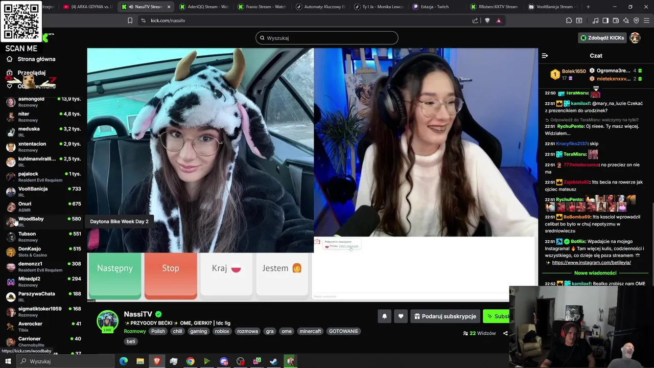Click the Zdobądź KICKs button
This screenshot has height=368, width=654.
[x=602, y=38]
